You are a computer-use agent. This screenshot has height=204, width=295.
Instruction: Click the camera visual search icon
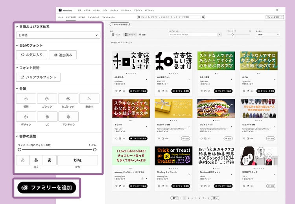203,17
